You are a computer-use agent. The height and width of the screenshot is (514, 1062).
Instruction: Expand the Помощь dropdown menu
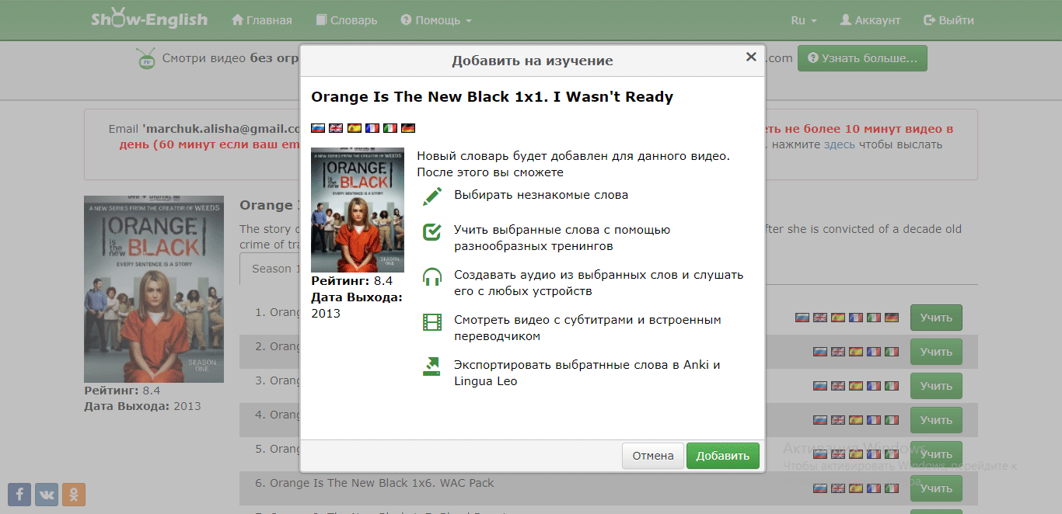[436, 20]
